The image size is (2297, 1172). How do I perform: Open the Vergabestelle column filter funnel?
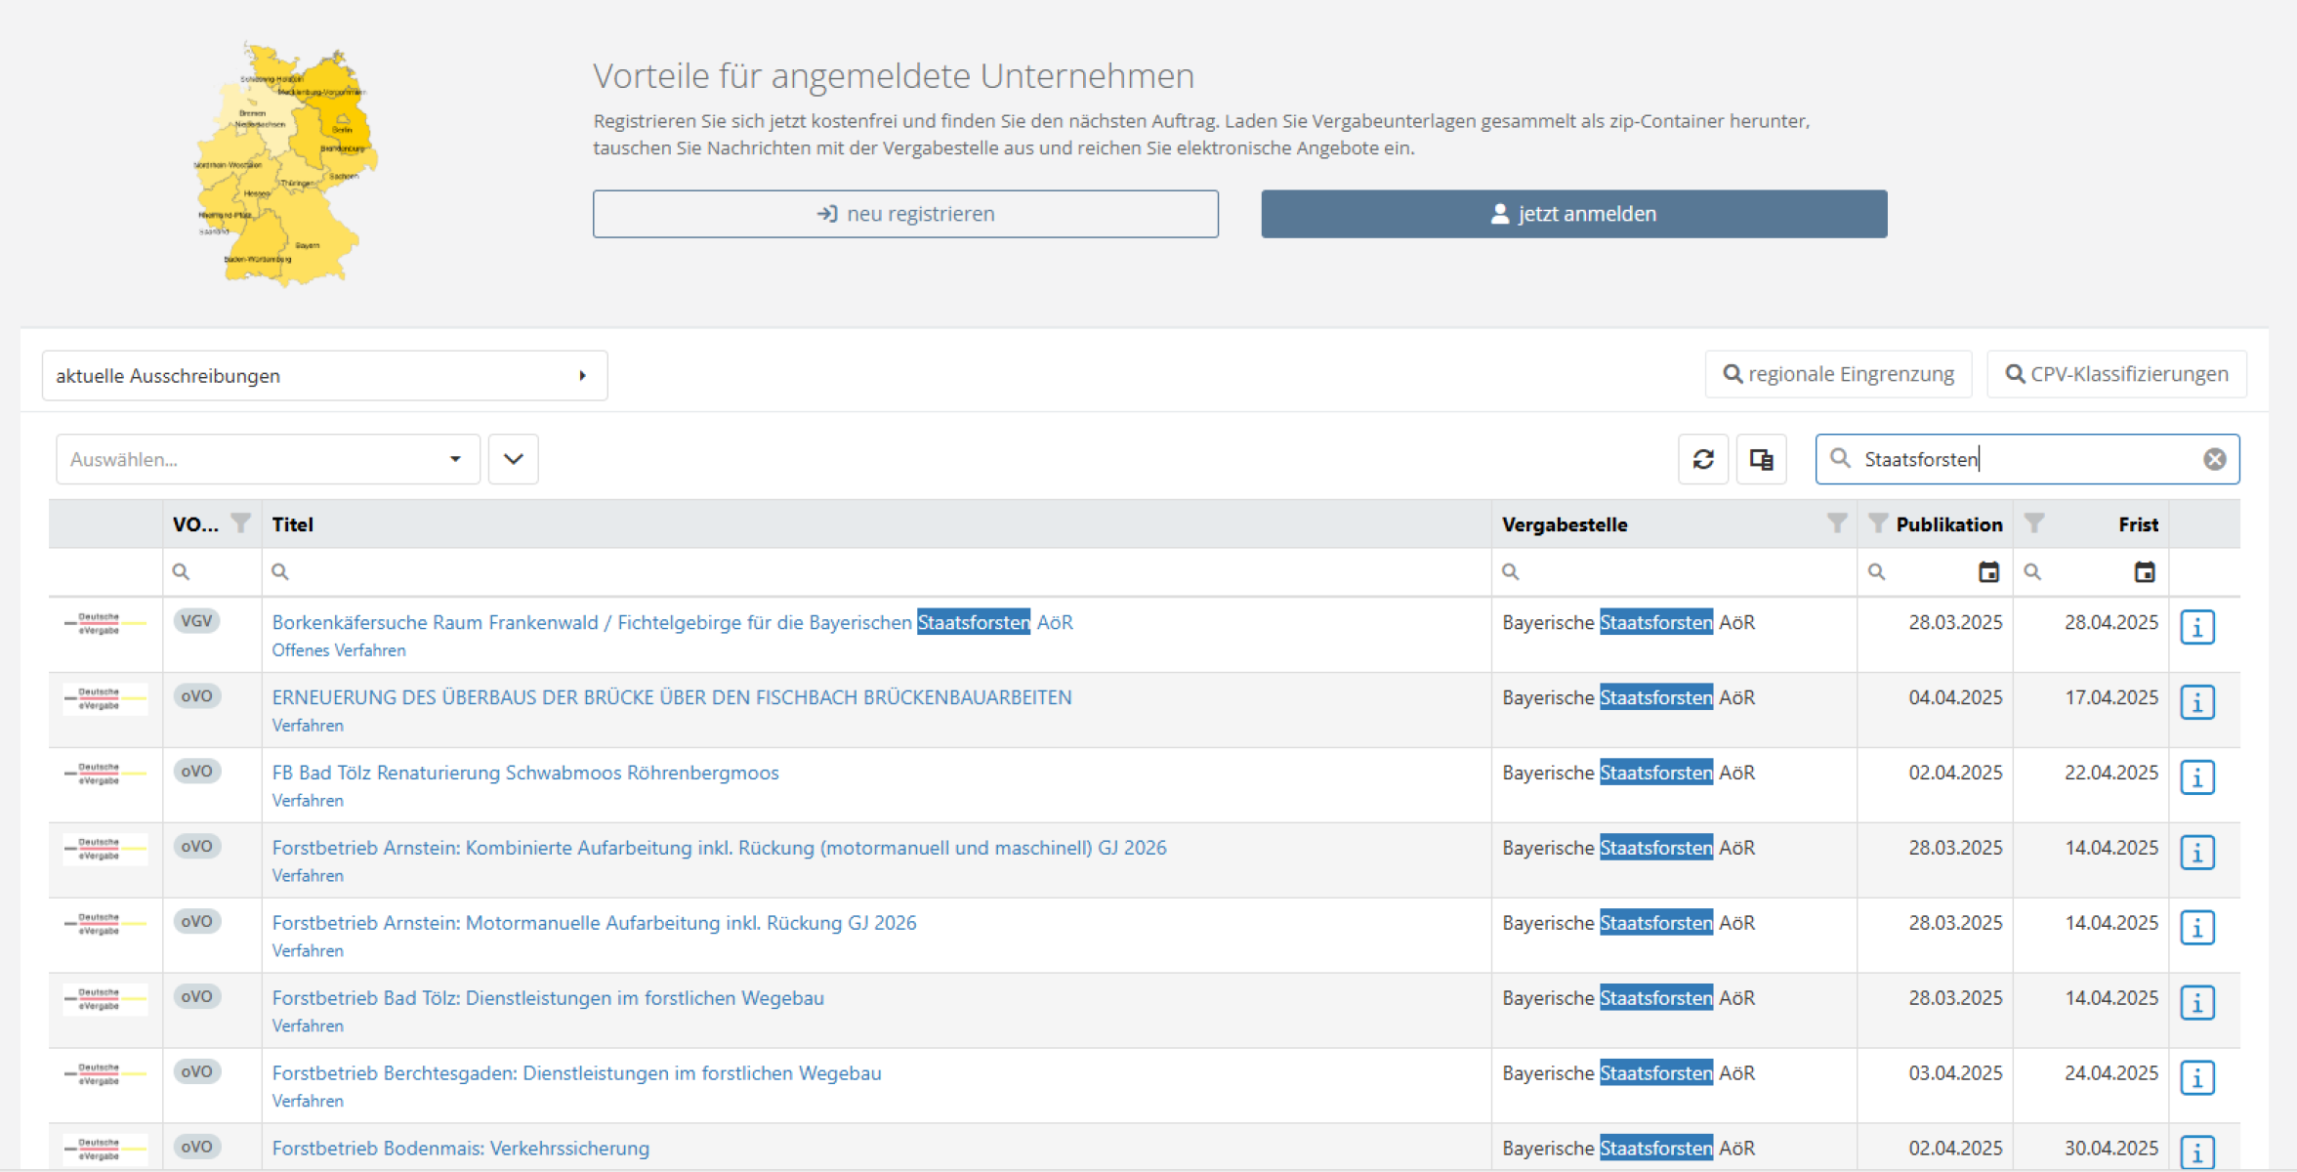[x=1836, y=523]
